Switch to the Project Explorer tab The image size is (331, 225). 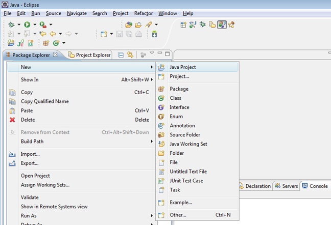click(89, 55)
